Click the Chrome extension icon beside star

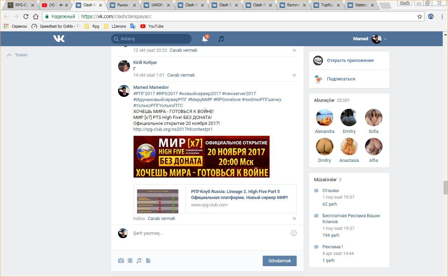431,16
